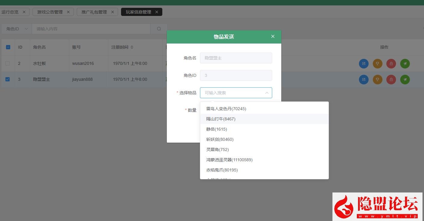Click the red lock icon for 隐盟盟主
424x221 pixels.
(x=391, y=79)
